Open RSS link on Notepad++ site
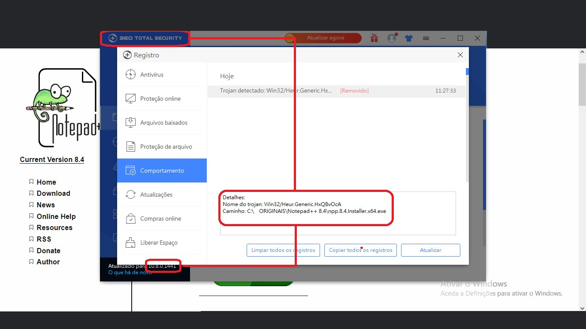 coord(44,239)
